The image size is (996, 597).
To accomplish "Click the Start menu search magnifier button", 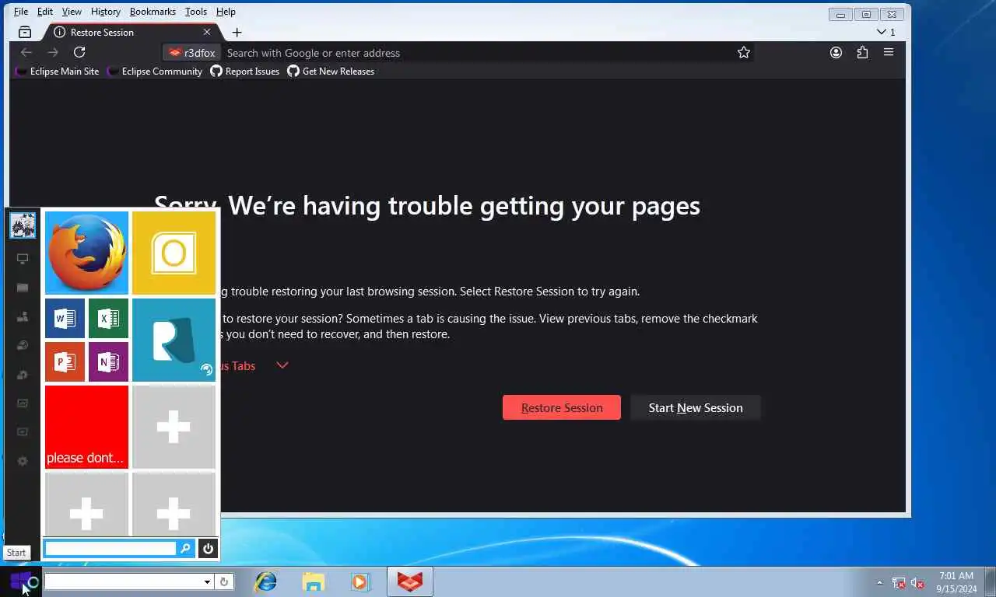I will pos(185,549).
